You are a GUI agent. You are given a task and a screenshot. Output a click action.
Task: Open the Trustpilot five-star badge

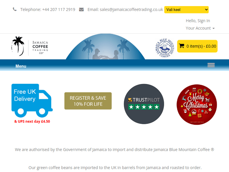144,104
